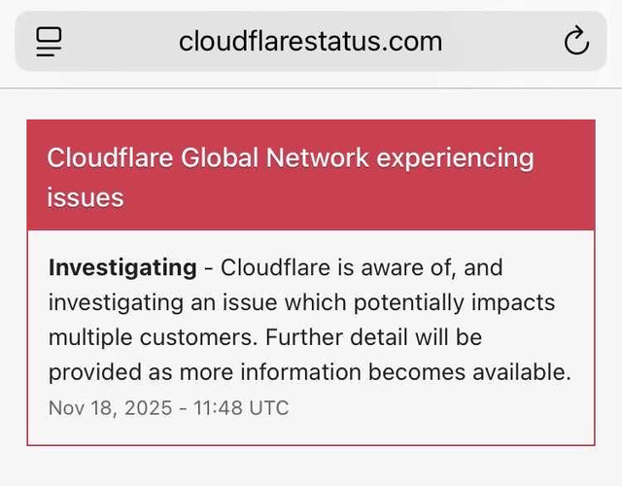Click the blank white space right of the timestamp
This screenshot has height=486, width=622.
(x=437, y=407)
